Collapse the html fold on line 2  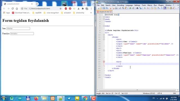[104, 17]
